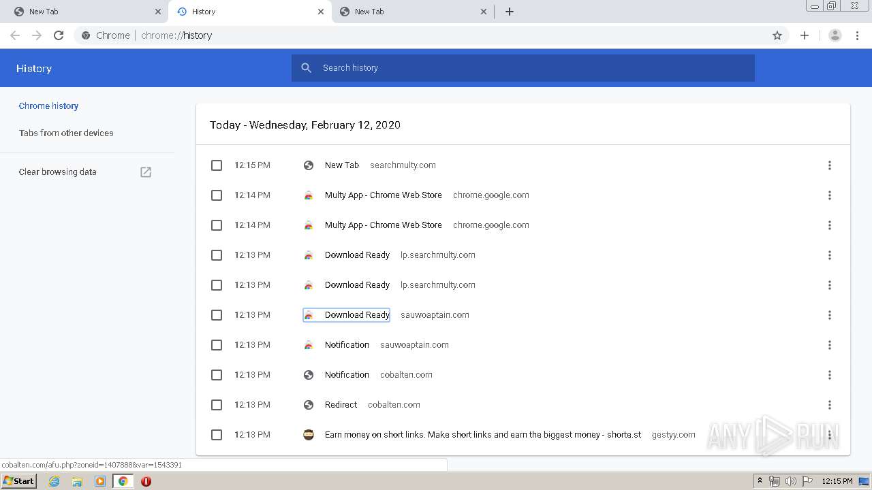
Task: Check the first lp.searchmulty.com Download Ready checkbox
Action: [217, 255]
